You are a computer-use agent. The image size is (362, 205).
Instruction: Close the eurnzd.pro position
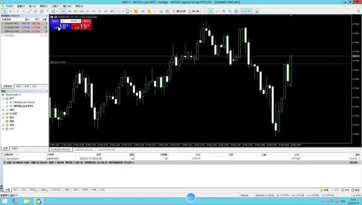pyautogui.click(x=359, y=159)
